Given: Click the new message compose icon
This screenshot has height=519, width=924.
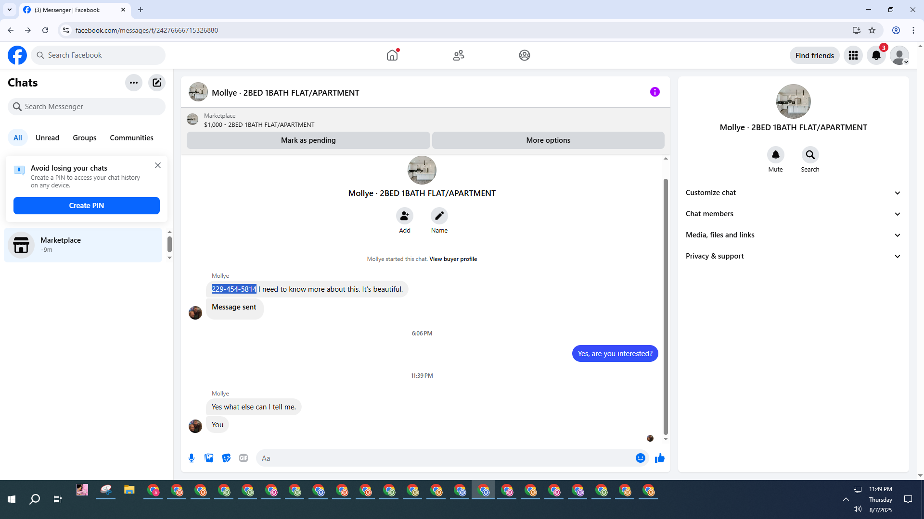Looking at the screenshot, I should (x=157, y=83).
